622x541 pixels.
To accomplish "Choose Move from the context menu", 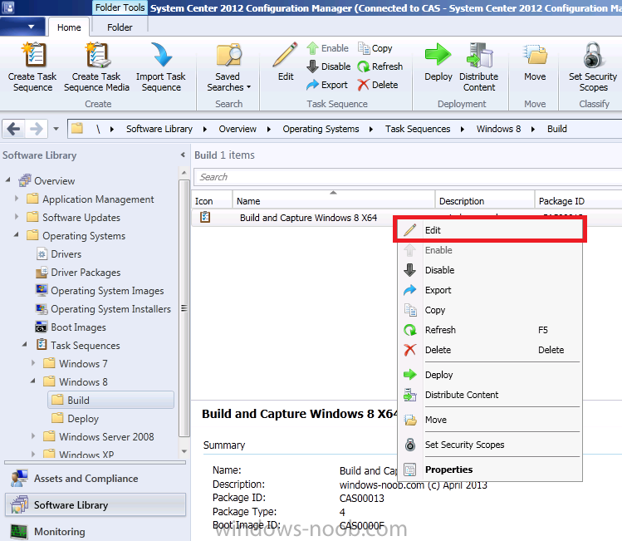I will click(490, 420).
